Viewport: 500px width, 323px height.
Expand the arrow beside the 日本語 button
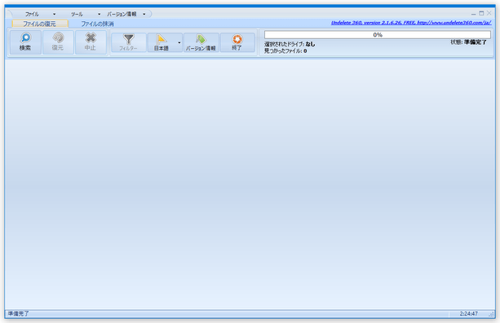click(x=179, y=42)
